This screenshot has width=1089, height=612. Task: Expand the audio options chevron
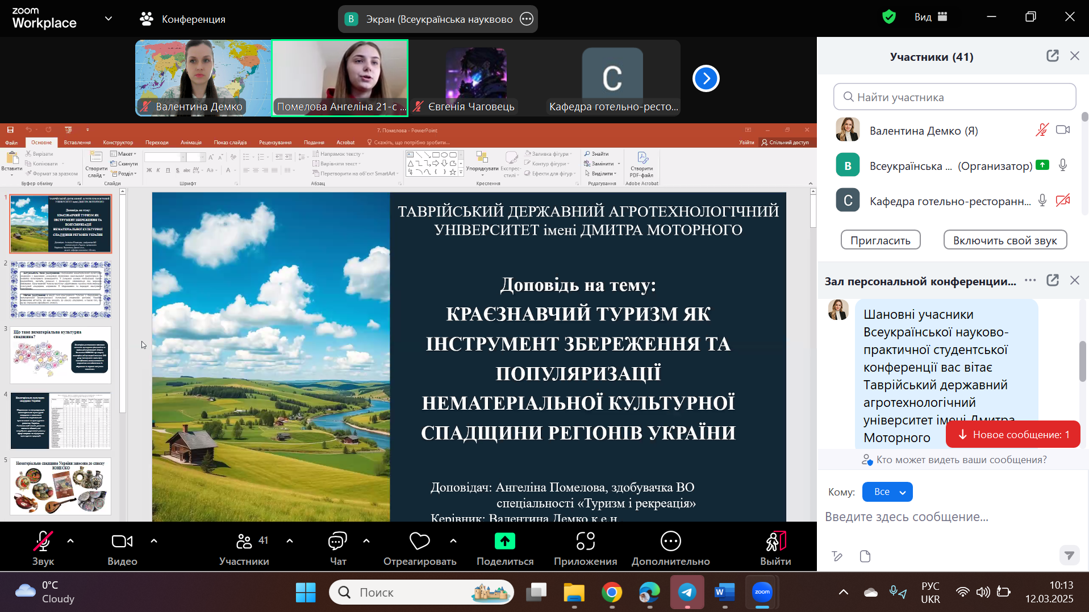(70, 541)
